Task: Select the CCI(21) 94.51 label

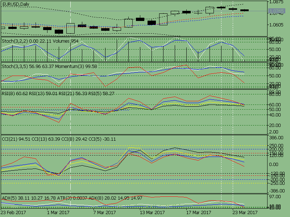Action: pos(16,139)
